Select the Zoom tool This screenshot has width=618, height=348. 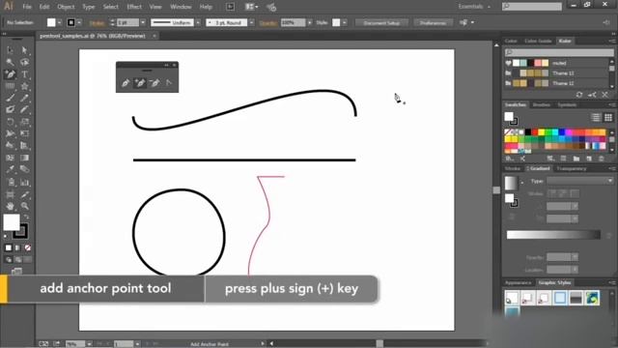(24, 206)
